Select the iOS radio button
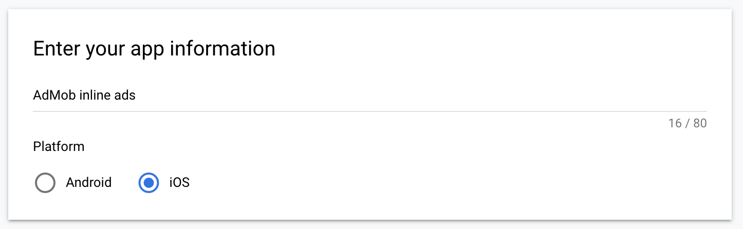 [x=149, y=183]
